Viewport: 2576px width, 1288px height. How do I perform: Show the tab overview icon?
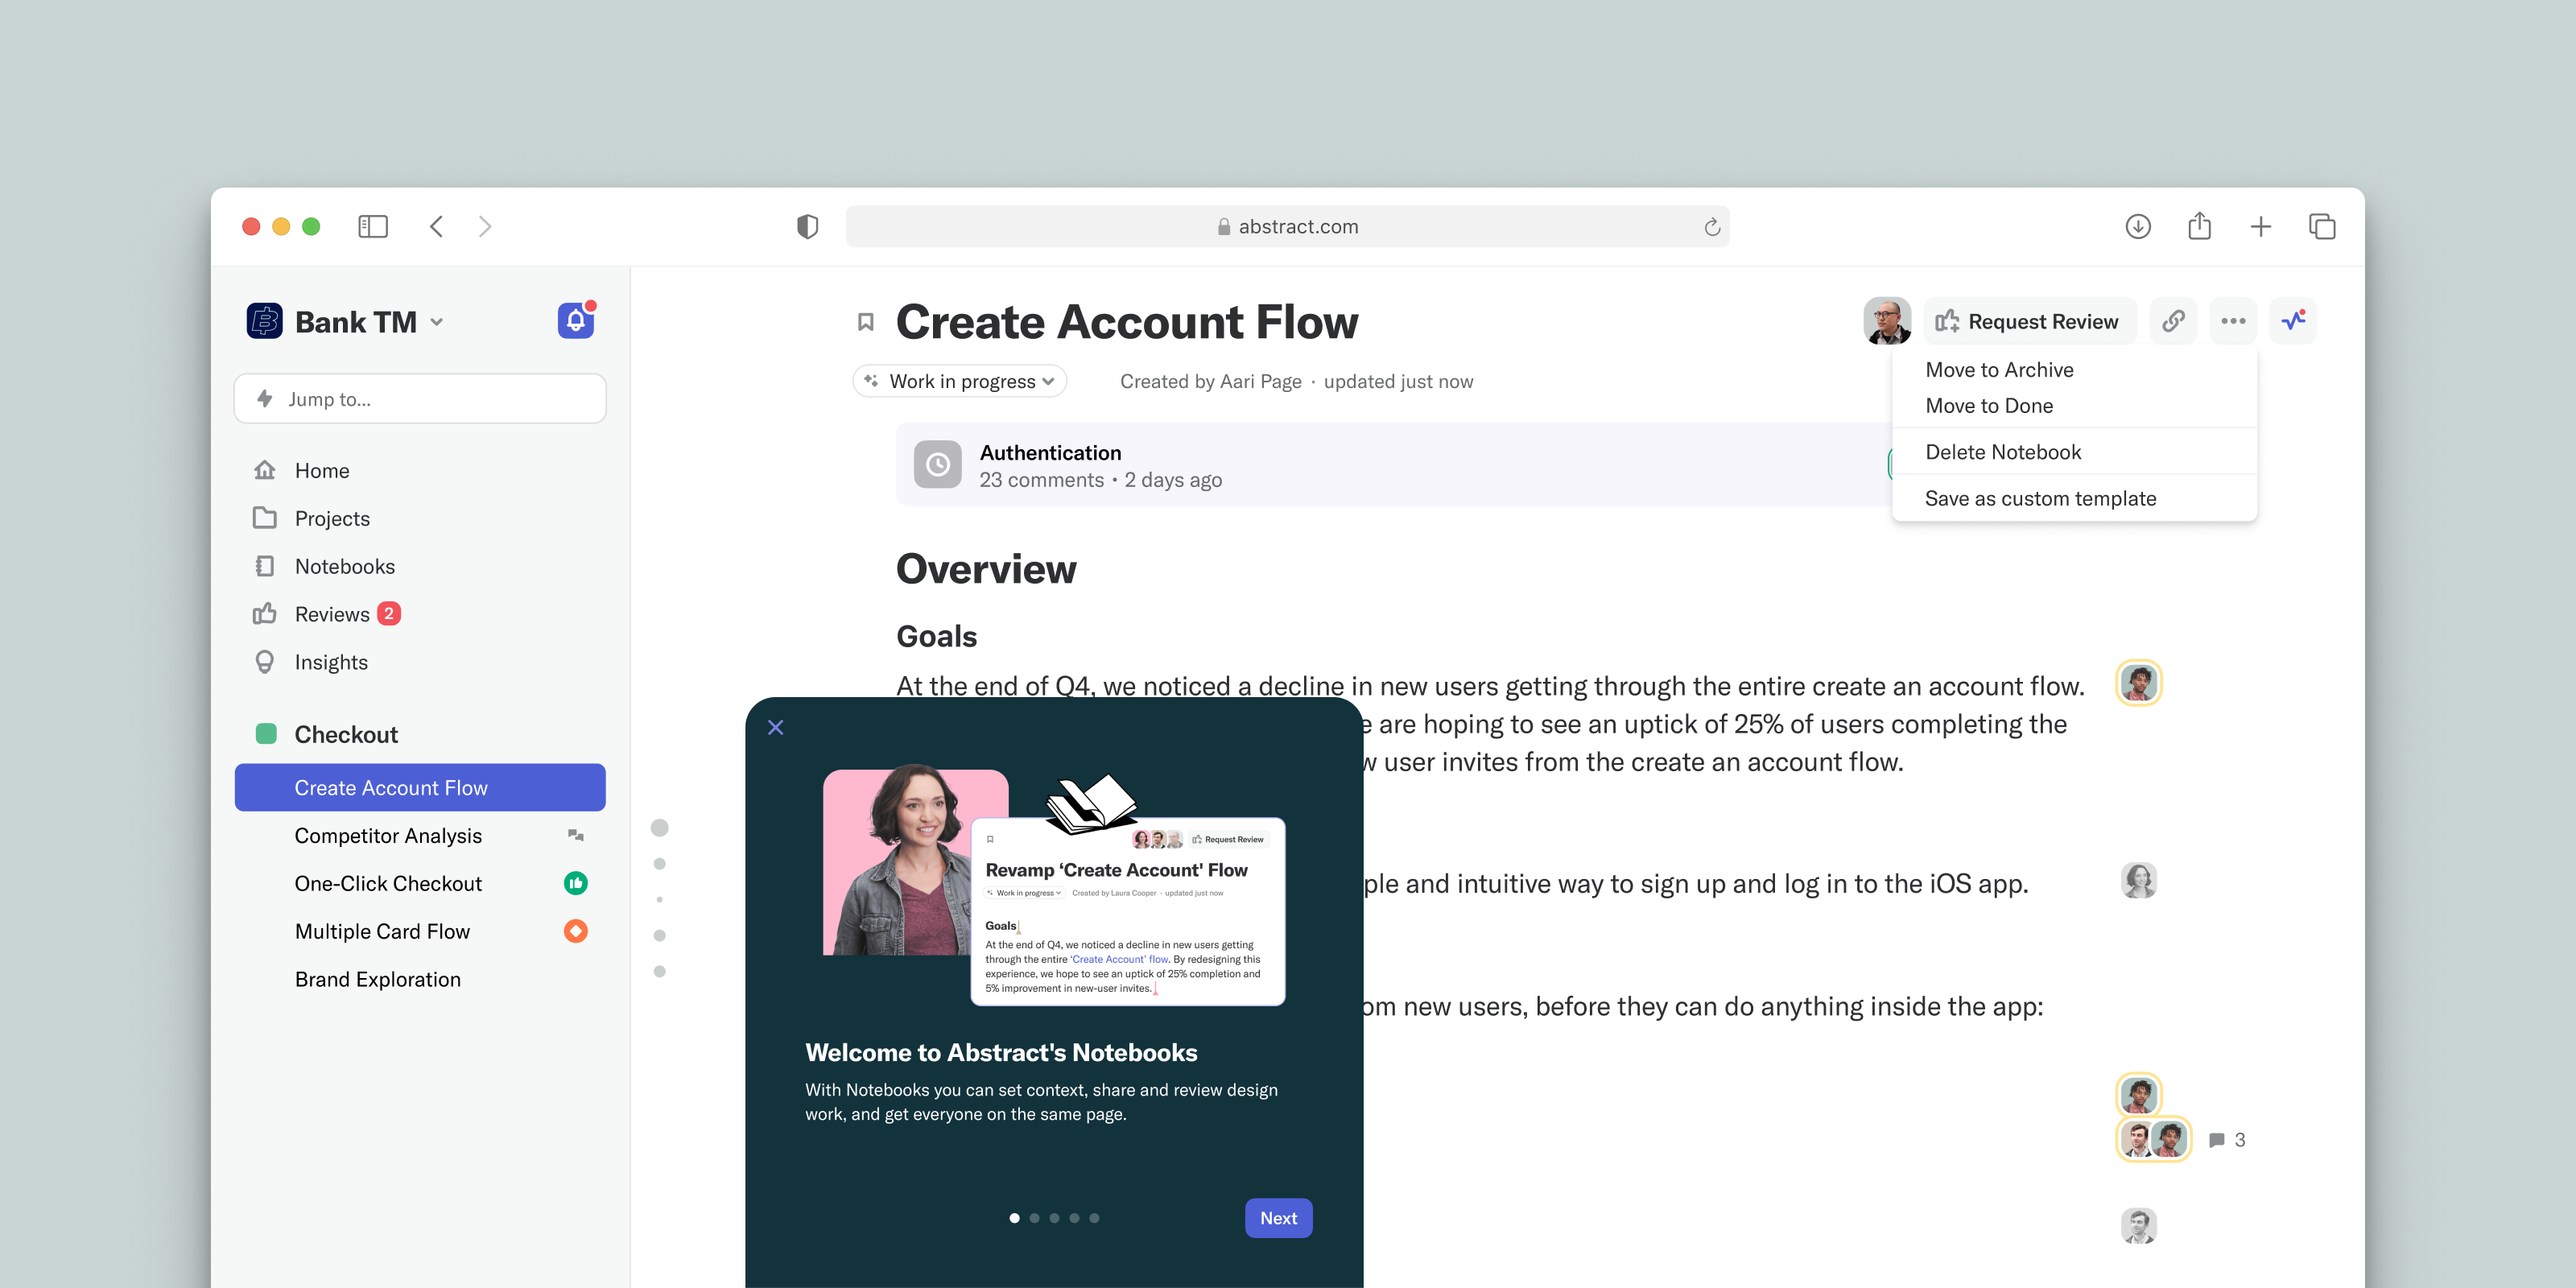(2322, 227)
